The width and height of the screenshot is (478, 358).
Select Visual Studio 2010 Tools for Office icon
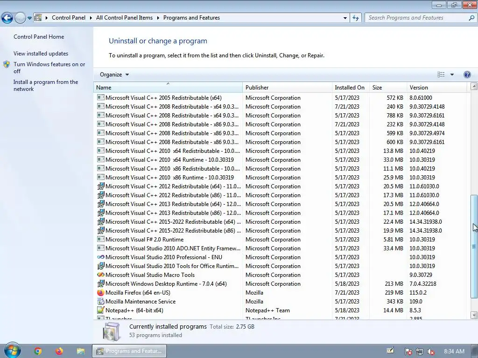pyautogui.click(x=101, y=266)
